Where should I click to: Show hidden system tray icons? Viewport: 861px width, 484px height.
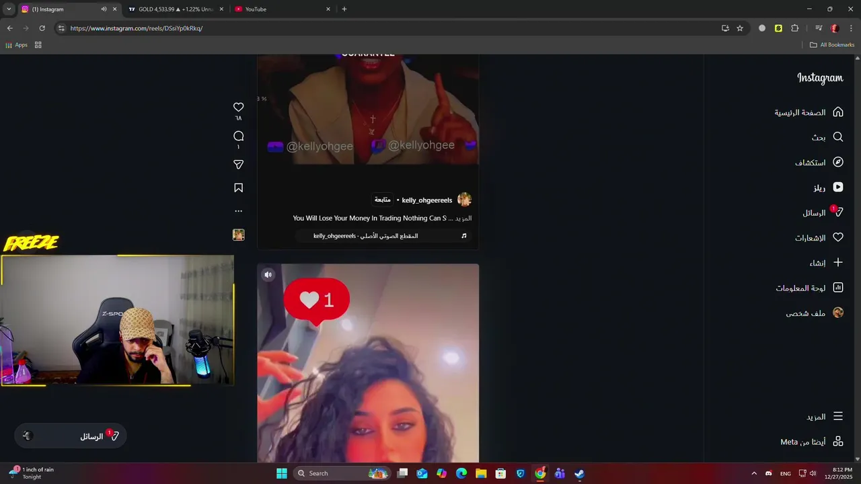point(753,473)
